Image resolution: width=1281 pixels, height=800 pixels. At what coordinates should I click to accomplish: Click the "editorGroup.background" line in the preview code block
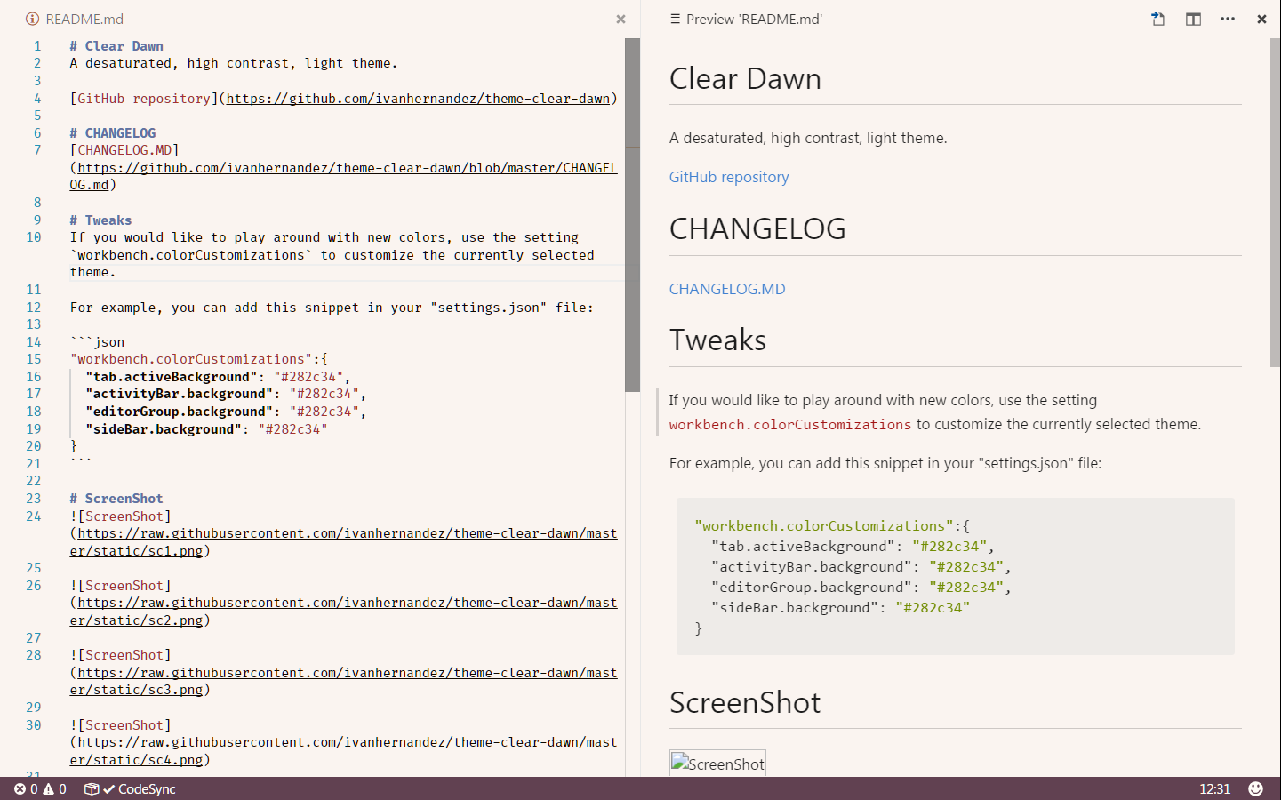click(x=861, y=588)
